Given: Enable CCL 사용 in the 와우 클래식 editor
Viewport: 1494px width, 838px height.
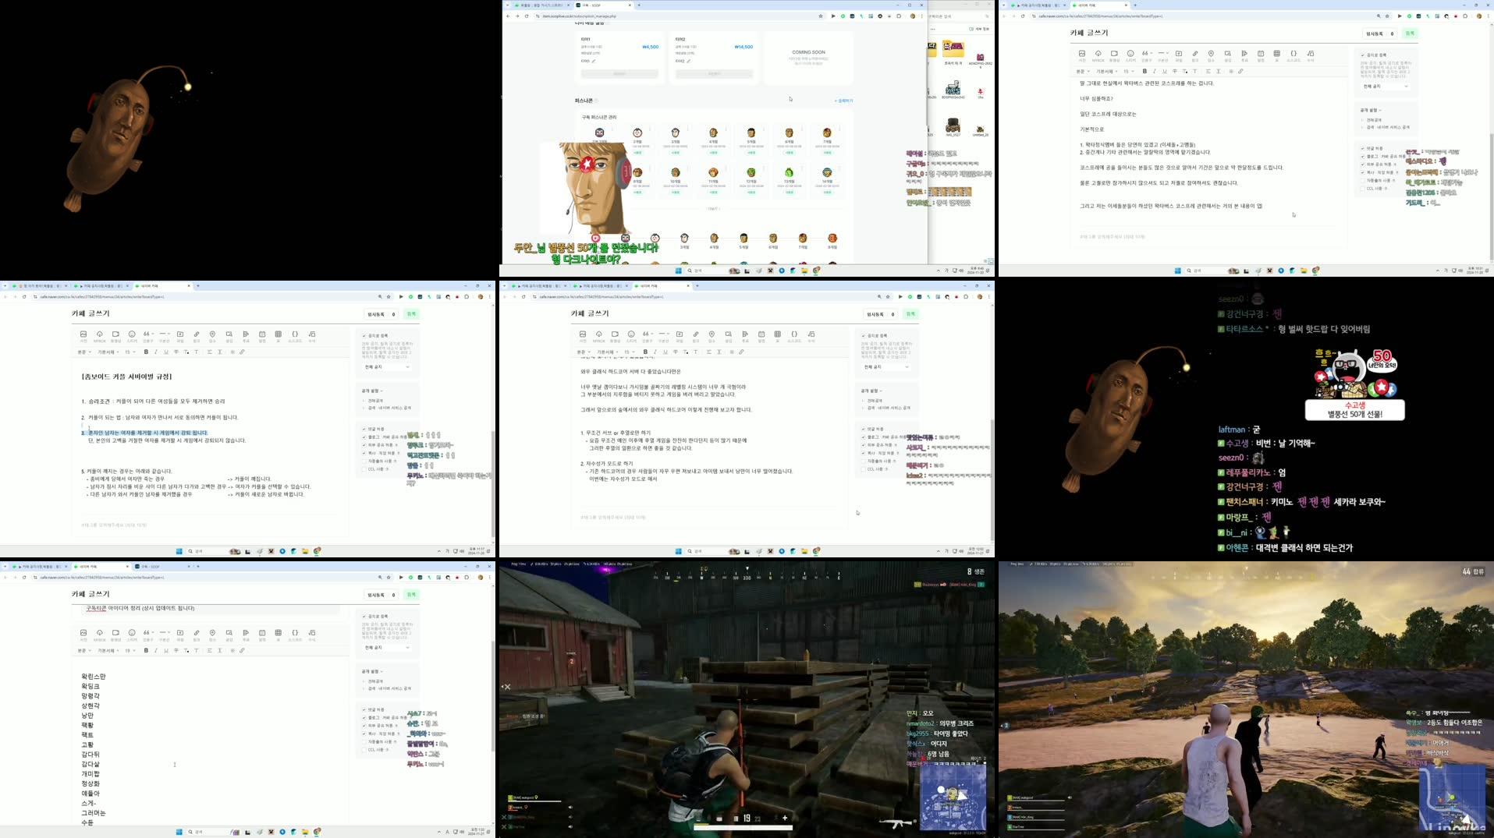Looking at the screenshot, I should point(864,469).
